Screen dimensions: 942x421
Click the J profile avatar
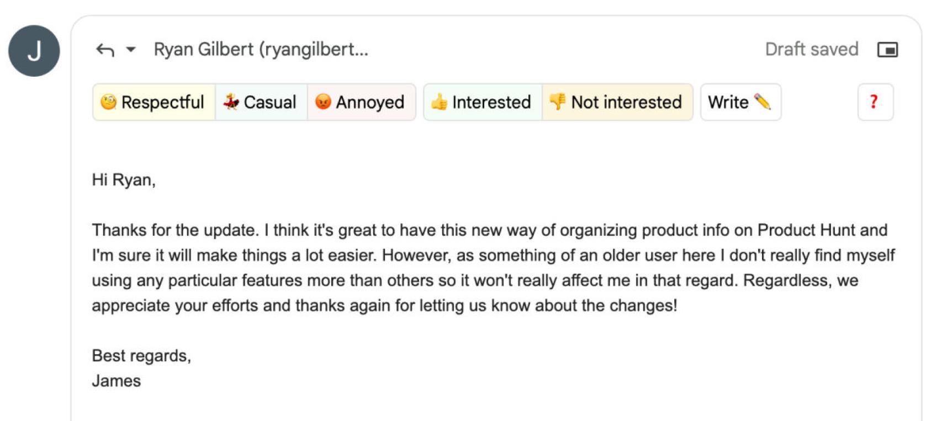point(34,51)
